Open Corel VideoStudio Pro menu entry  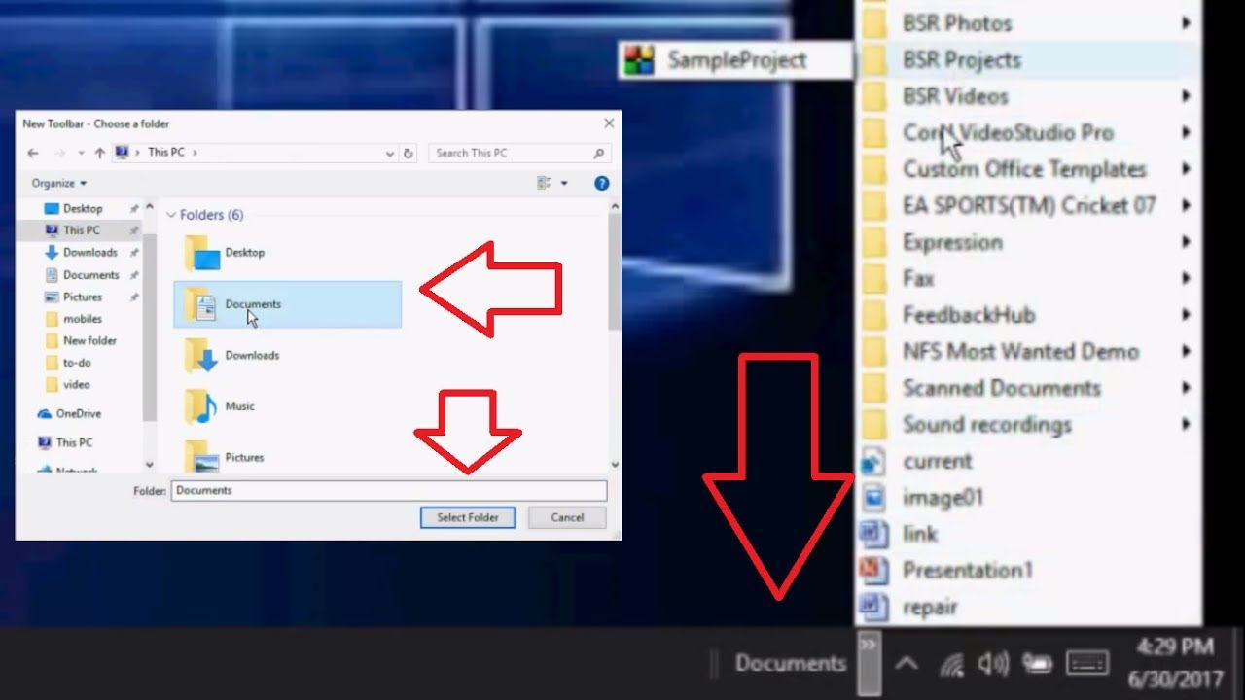(x=1027, y=133)
